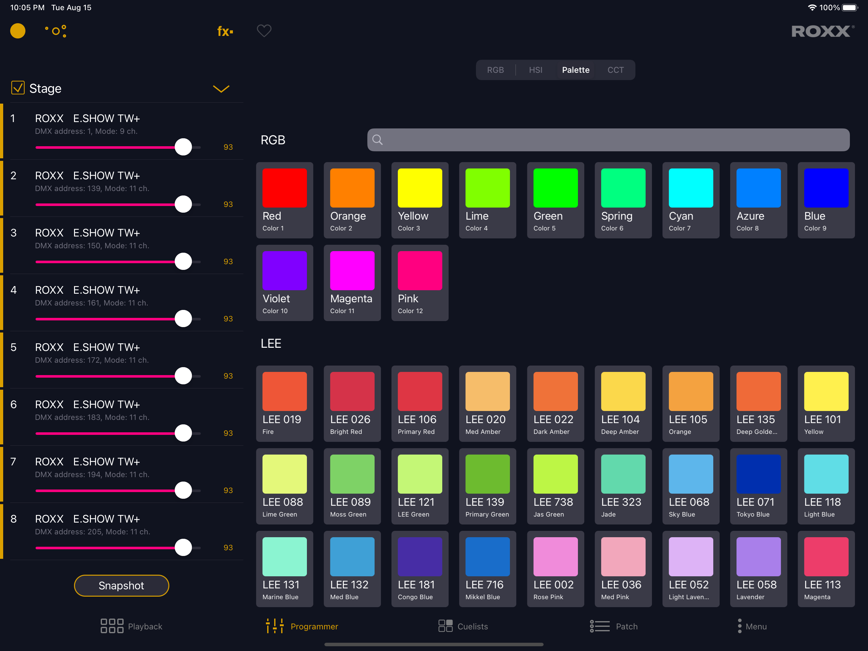Open the Menu three-dots icon
The image size is (868, 651).
[x=740, y=626]
